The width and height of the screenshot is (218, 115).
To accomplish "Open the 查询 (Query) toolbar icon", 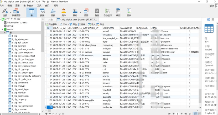I will coord(86,13).
